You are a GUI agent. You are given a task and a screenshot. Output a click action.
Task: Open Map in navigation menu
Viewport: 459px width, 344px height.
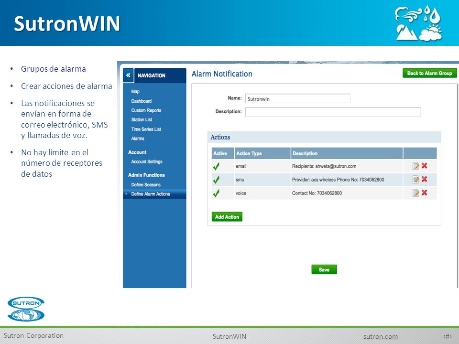coord(135,92)
